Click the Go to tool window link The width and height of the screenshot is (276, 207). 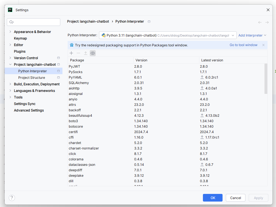click(x=243, y=45)
